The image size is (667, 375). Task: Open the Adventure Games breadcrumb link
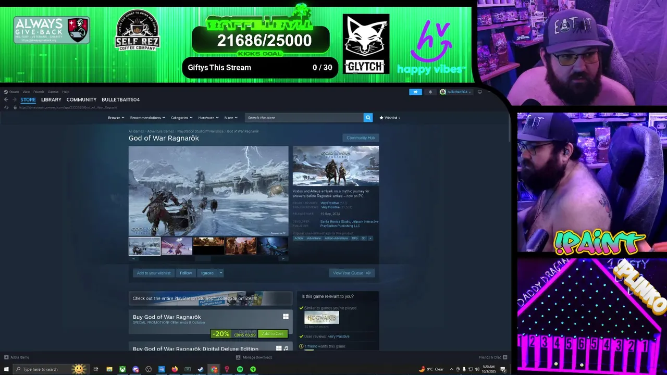[x=160, y=131]
